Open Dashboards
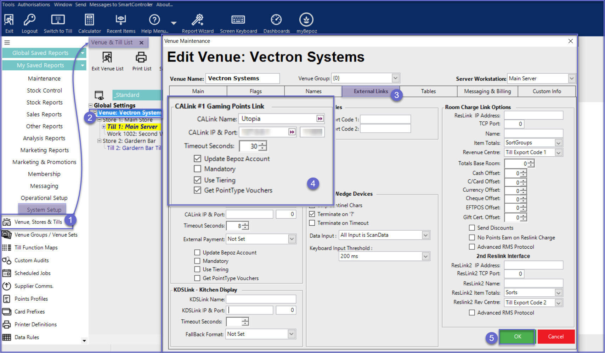 coord(276,20)
